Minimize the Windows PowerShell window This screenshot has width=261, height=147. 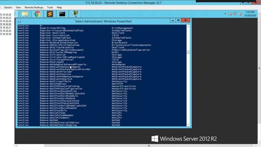[x=173, y=20]
